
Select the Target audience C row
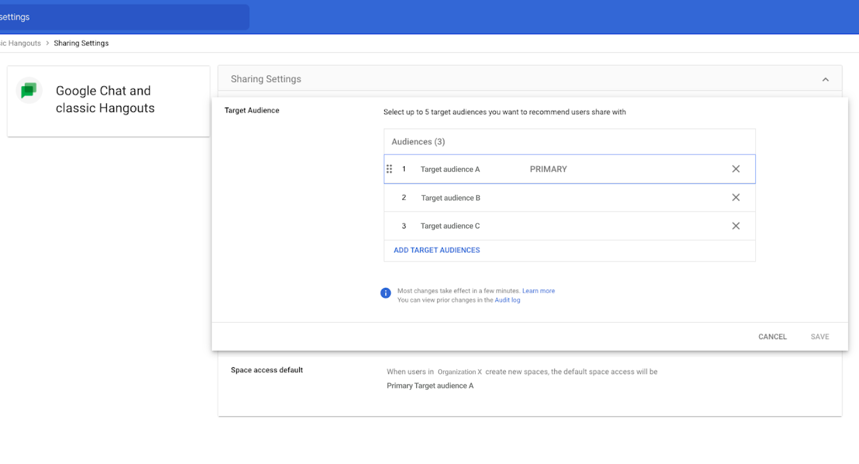[x=570, y=226]
